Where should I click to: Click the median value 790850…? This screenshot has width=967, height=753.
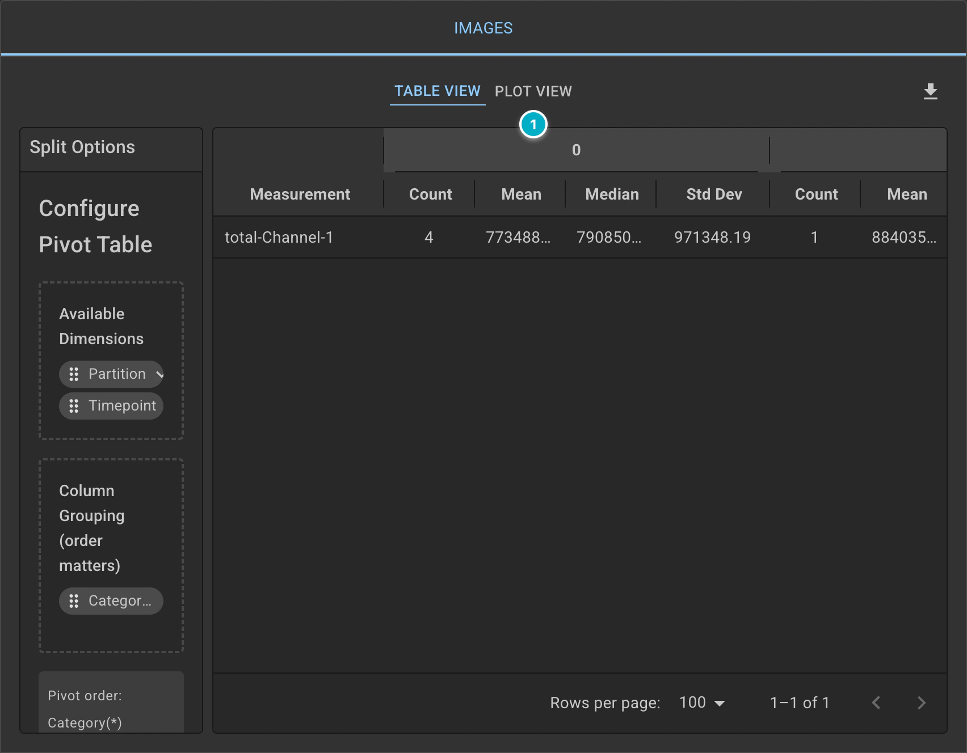609,238
